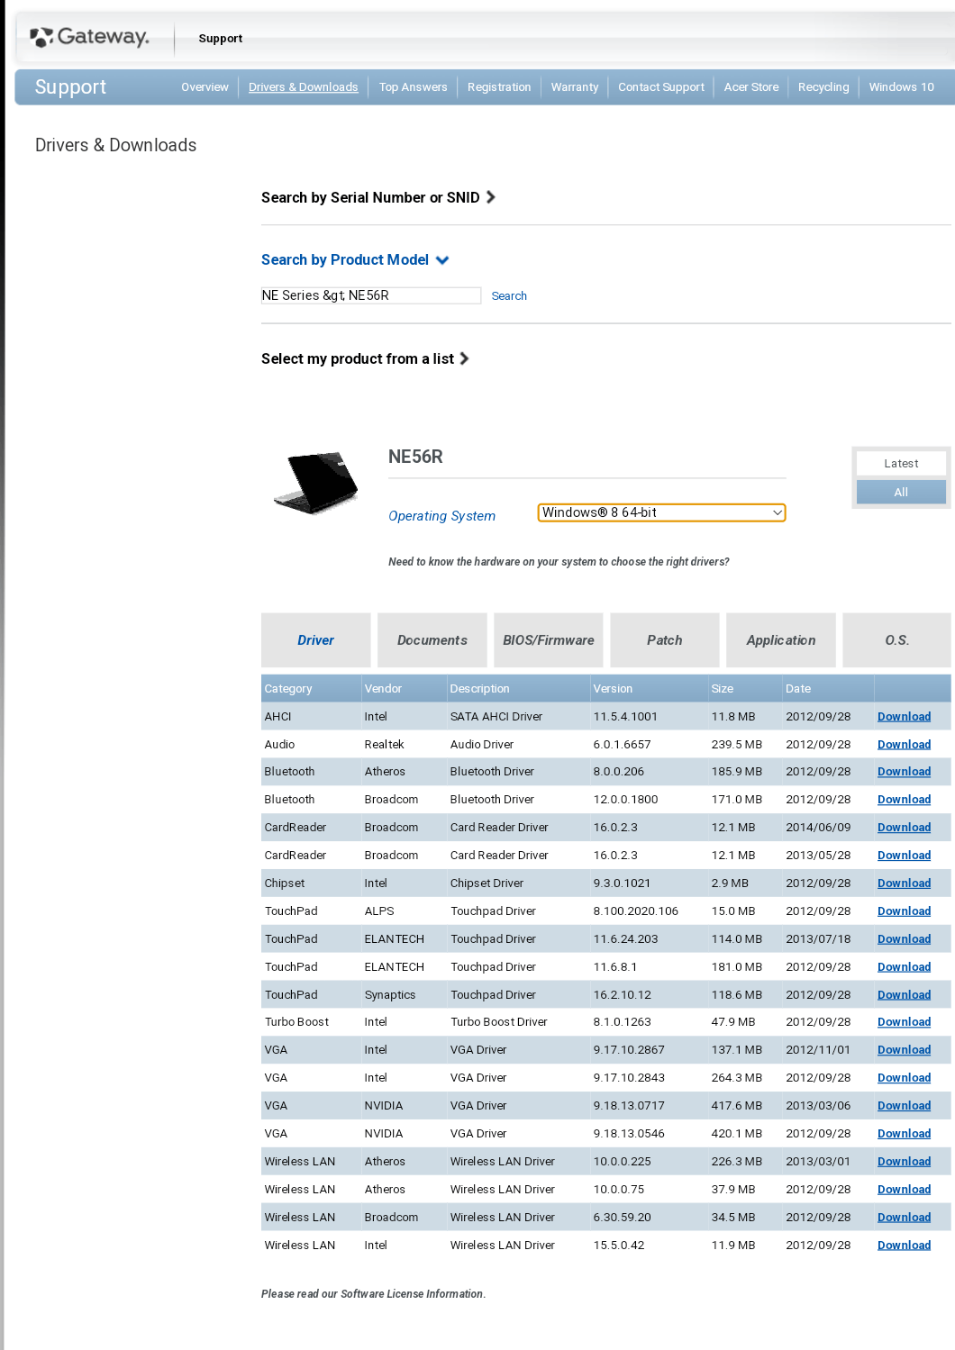Show Latest drivers only
The width and height of the screenshot is (955, 1350).
click(x=901, y=464)
